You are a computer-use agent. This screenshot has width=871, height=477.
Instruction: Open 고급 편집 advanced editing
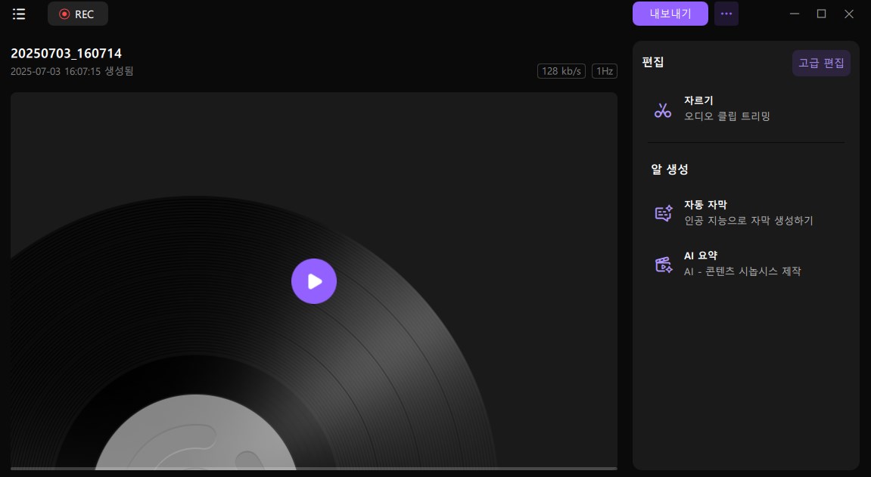point(821,63)
